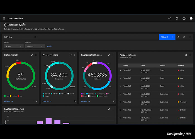The width and height of the screenshot is (195, 139).
Task: Click the Protocol versions resize corner arrow
Action: (75, 101)
